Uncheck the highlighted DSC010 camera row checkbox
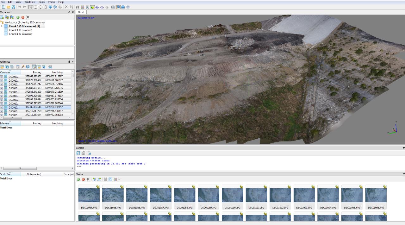 coord(2,107)
